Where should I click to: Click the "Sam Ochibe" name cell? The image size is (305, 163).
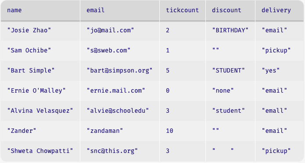click(x=40, y=51)
